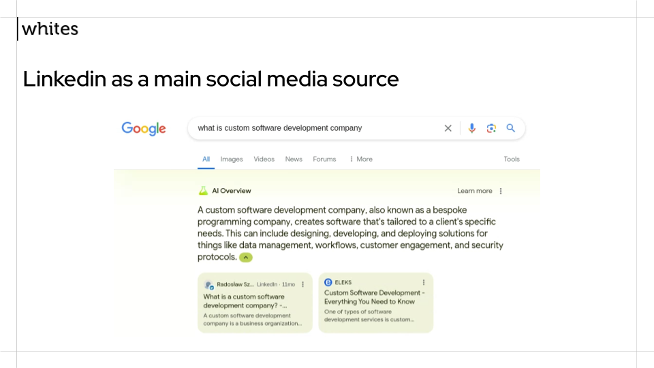Open 'What is a custom software development company?' result
Image resolution: width=654 pixels, height=368 pixels.
click(245, 301)
